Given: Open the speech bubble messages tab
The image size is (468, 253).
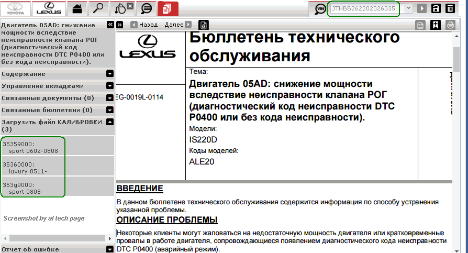Looking at the screenshot, I should point(147,8).
